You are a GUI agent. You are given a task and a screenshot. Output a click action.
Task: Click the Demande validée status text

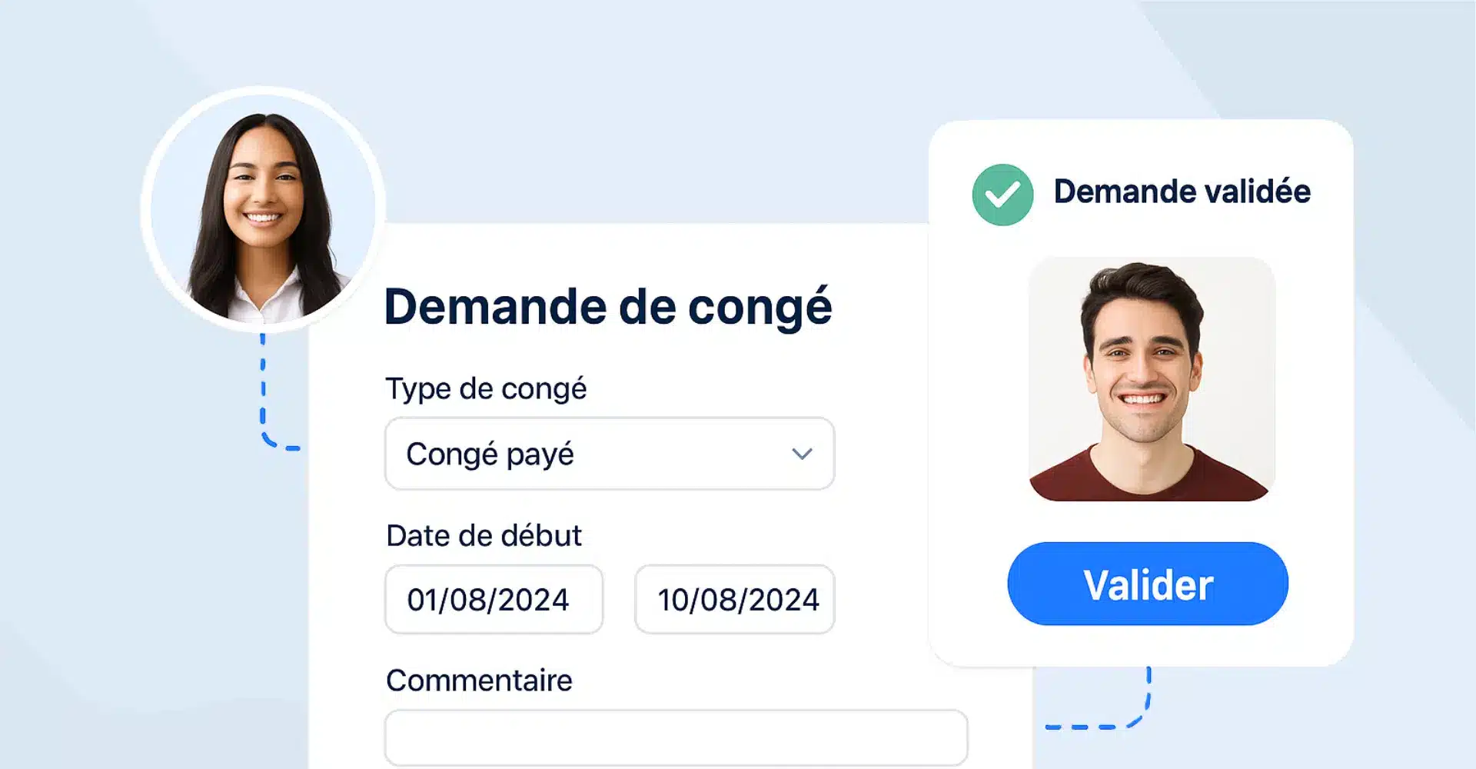click(x=1182, y=191)
